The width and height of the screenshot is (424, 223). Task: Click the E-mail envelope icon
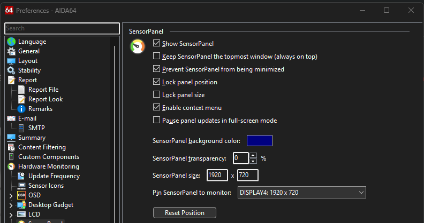(11, 118)
